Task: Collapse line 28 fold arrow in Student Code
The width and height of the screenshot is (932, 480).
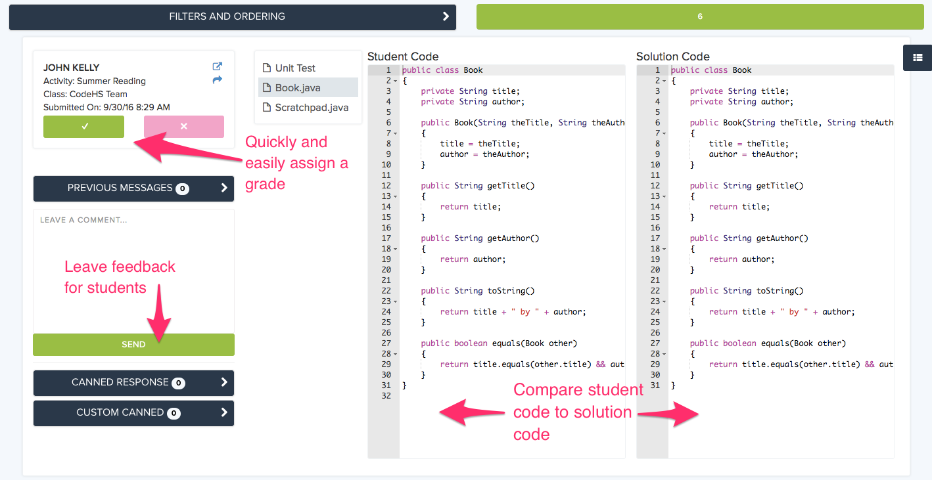Action: coord(396,354)
